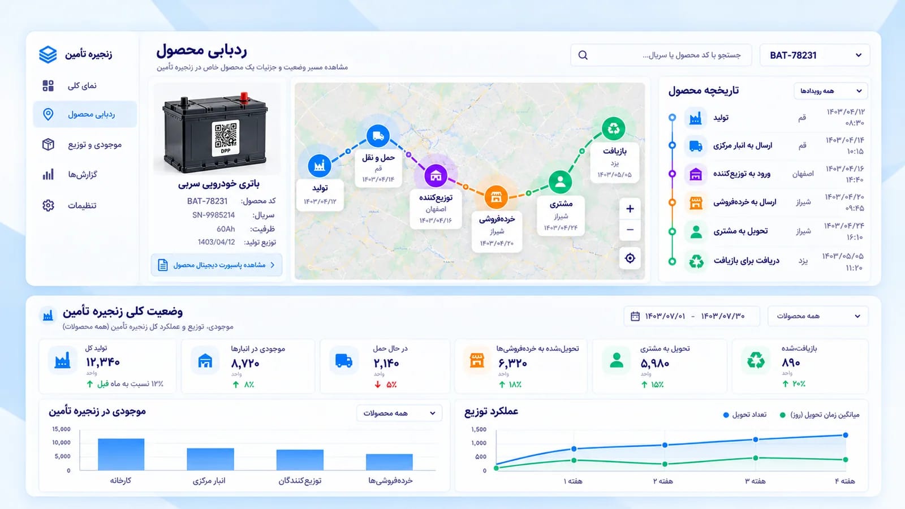Click warehouse icon in ورود به توزیع‌کننده row
The height and width of the screenshot is (509, 905).
(x=696, y=174)
